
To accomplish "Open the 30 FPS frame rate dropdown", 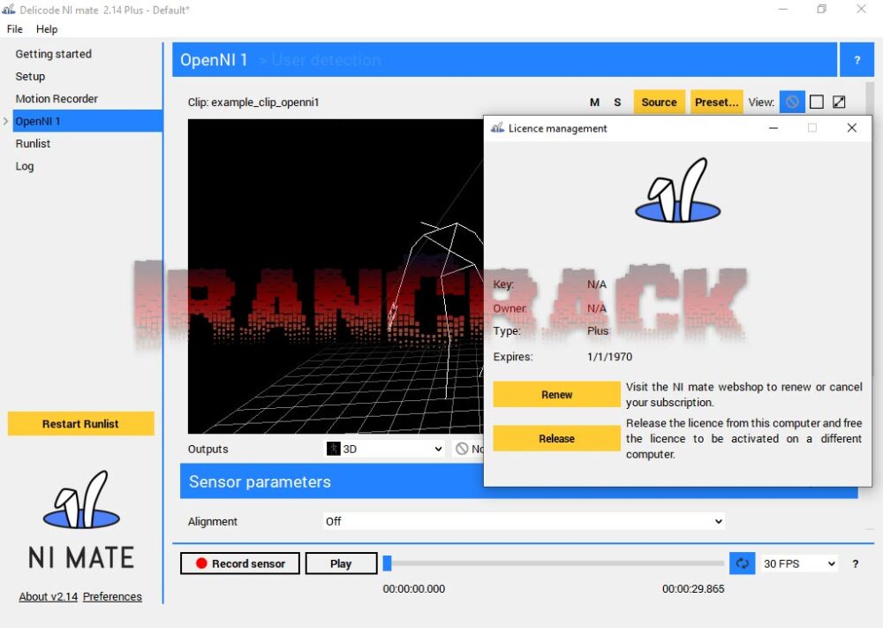I will 799,564.
